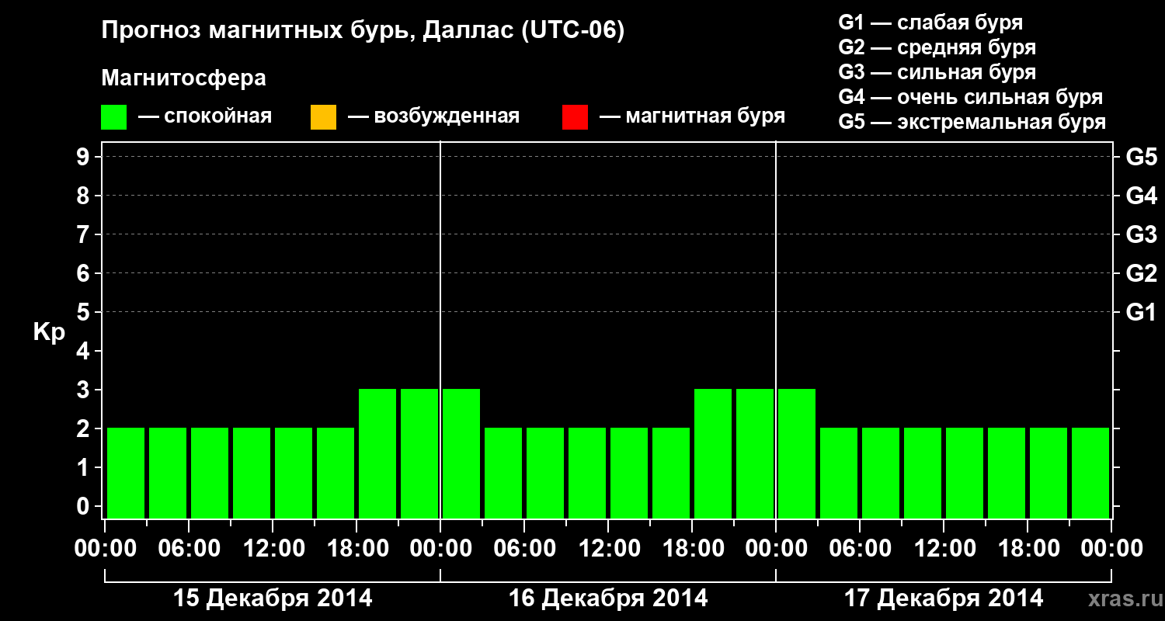Click the 'Магнитосфера' heading
The image size is (1165, 621).
coord(184,78)
